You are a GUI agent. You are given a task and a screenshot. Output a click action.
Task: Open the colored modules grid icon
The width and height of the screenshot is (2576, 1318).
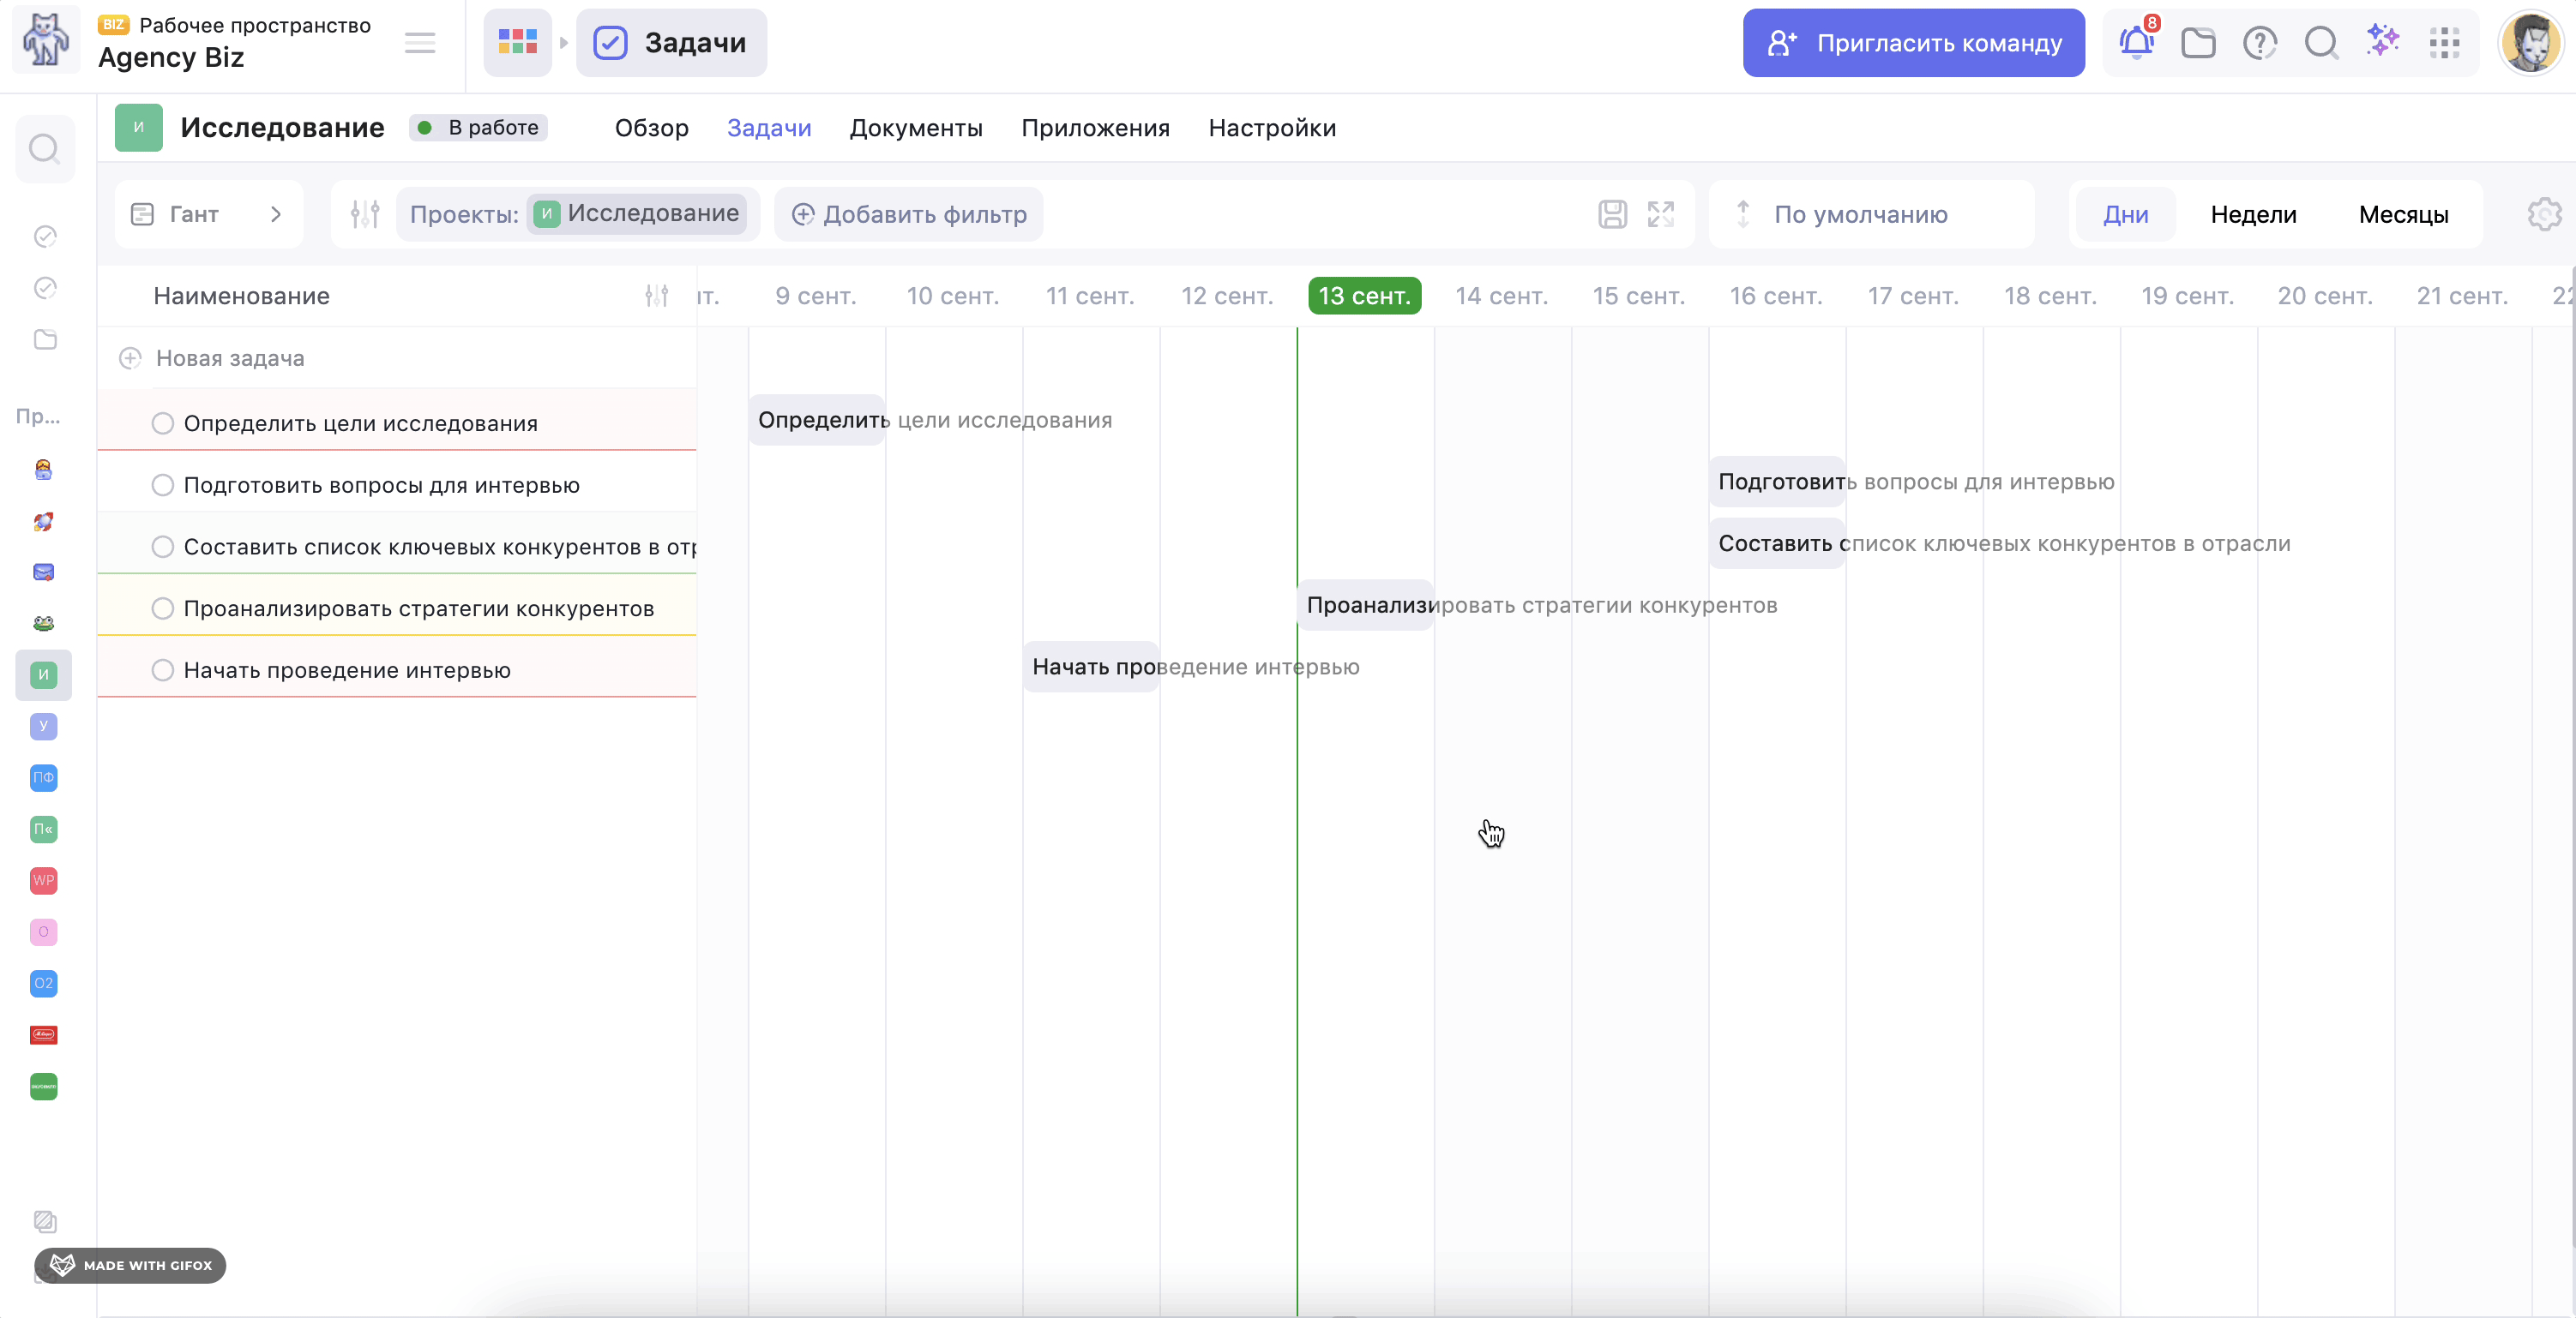[x=518, y=42]
